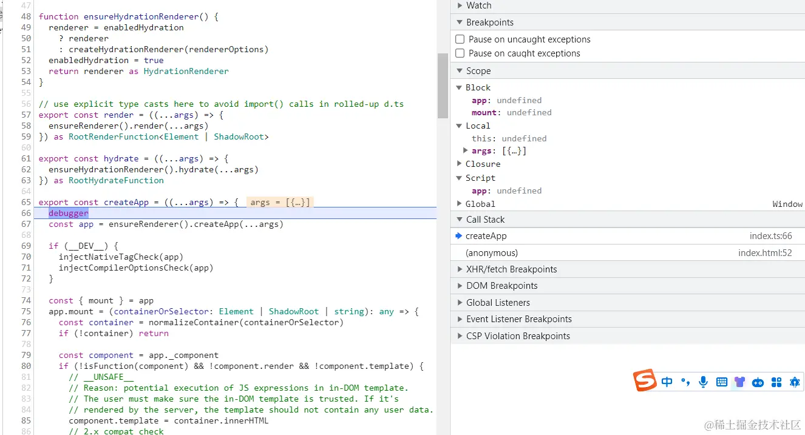Image resolution: width=805 pixels, height=435 pixels.
Task: Open index.ts:66 source location link
Action: 770,236
